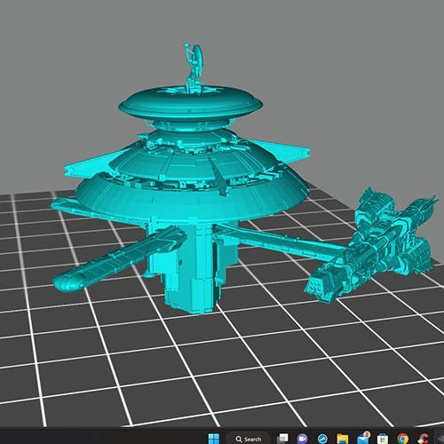Open the red and white taskbar app
The width and height of the screenshot is (444, 444).
(x=423, y=439)
